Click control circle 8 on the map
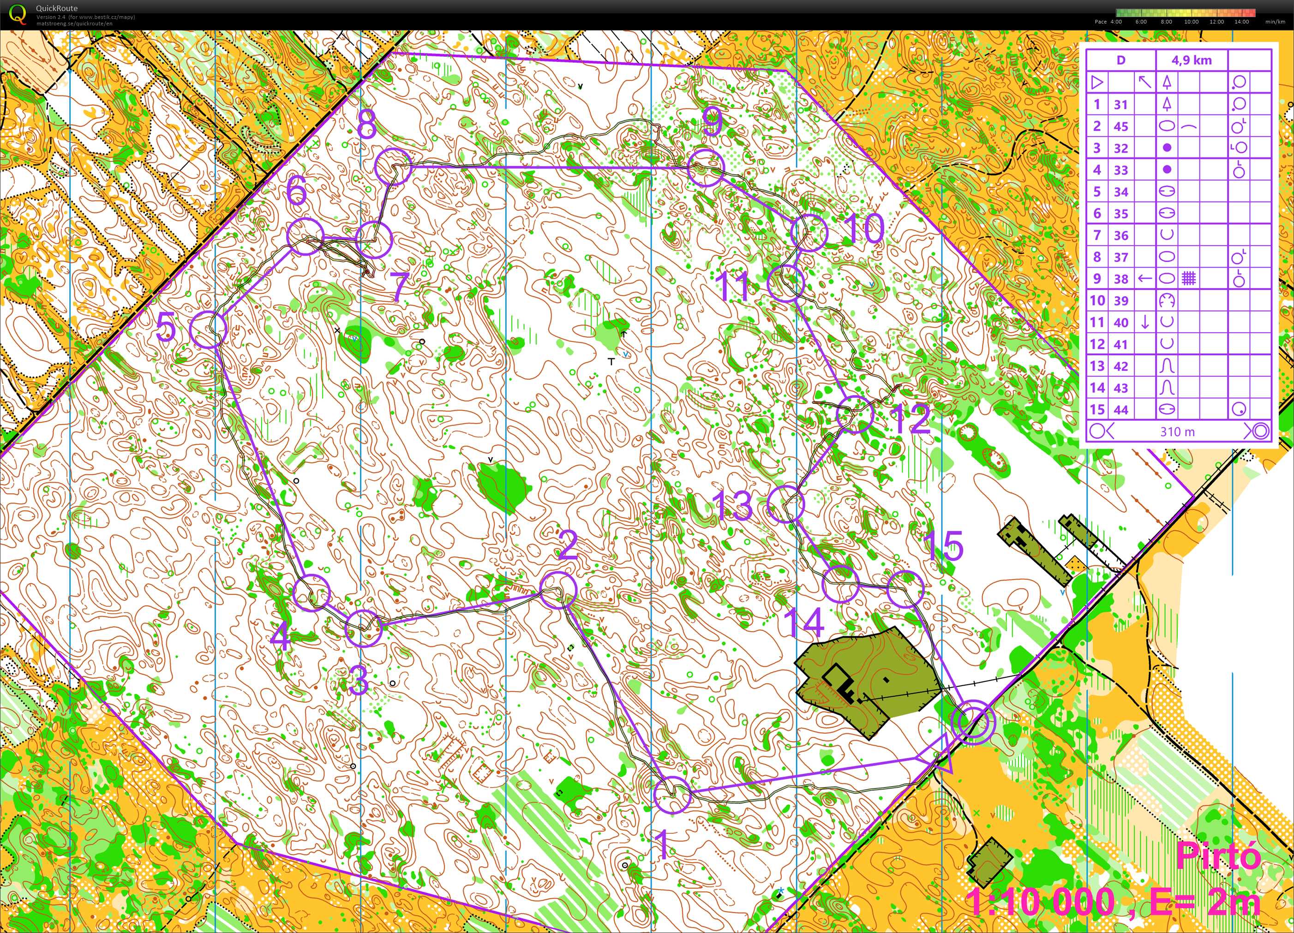 393,166
